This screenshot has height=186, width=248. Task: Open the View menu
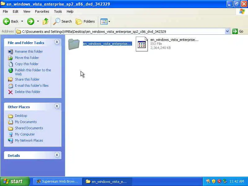pos(27,11)
